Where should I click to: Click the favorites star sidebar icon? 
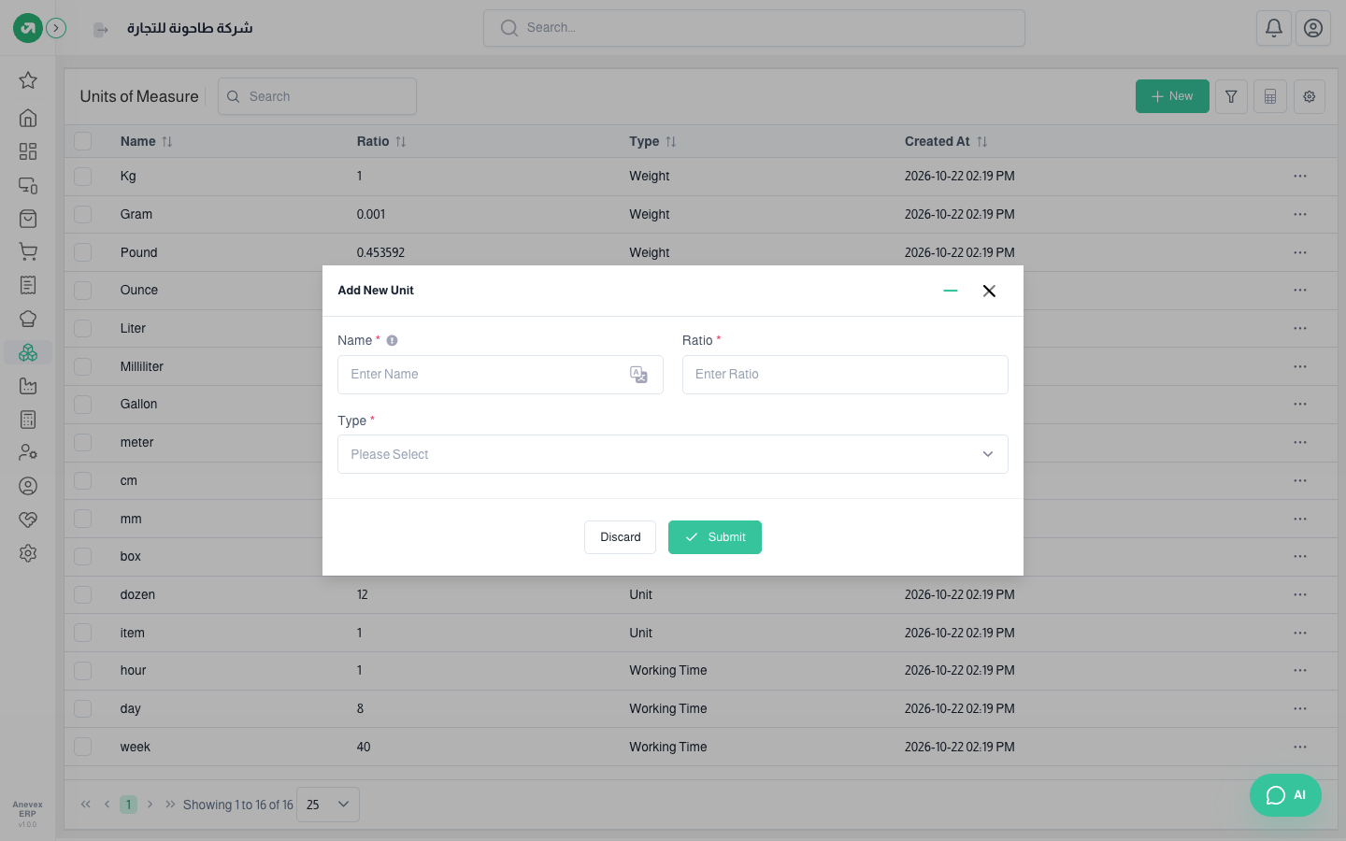click(x=28, y=80)
